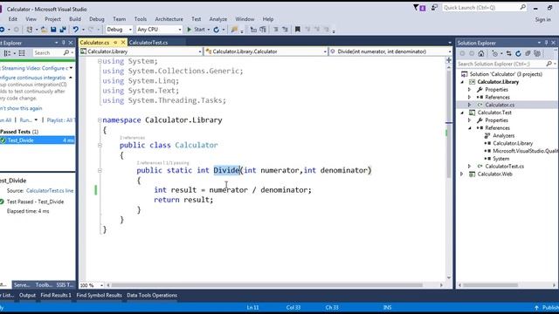The width and height of the screenshot is (559, 314).
Task: Select Analyzers under References
Action: (x=503, y=136)
